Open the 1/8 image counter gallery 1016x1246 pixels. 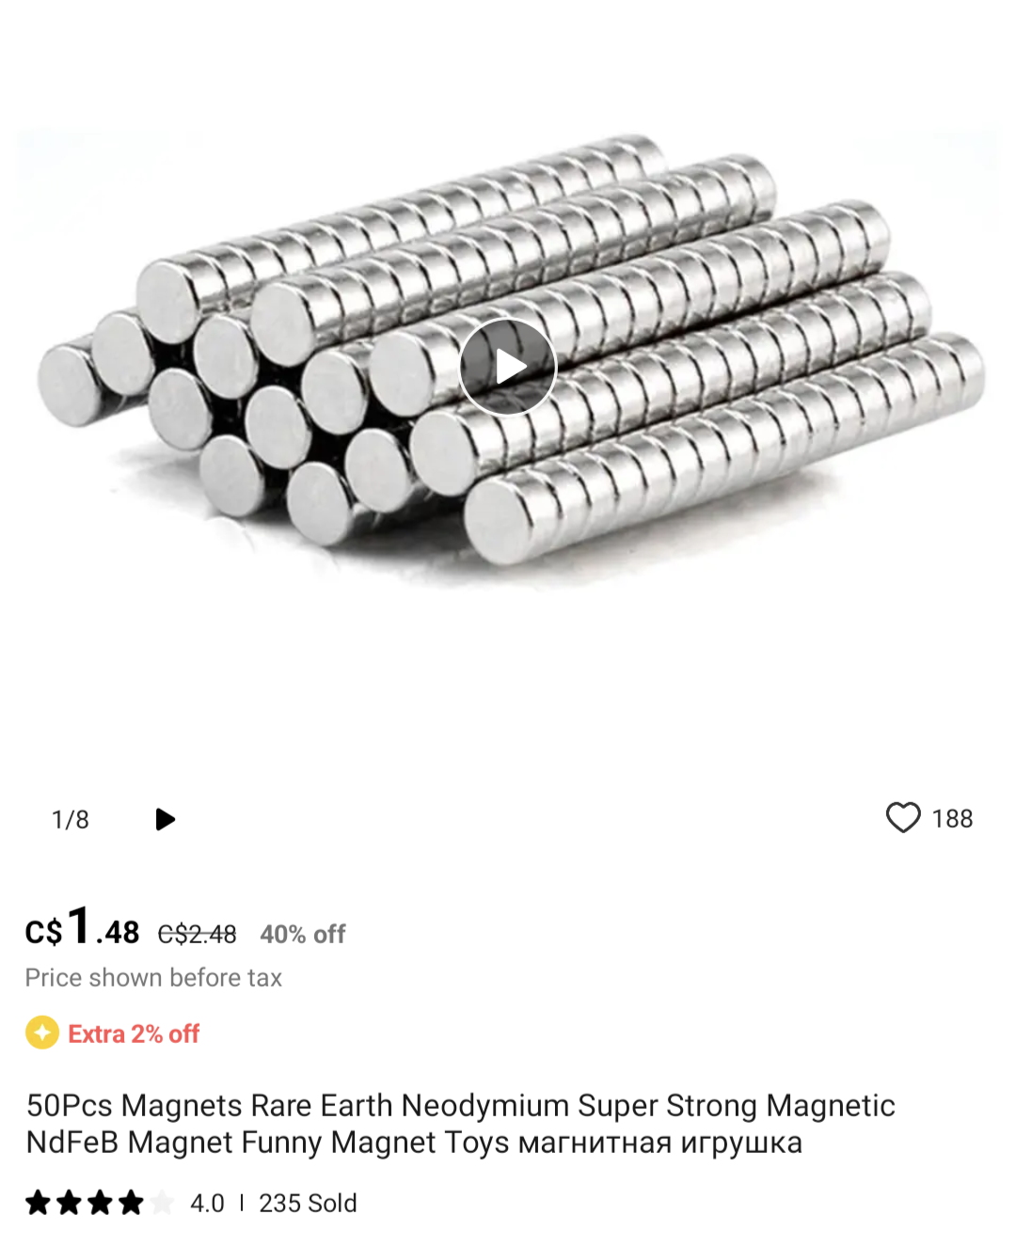71,820
